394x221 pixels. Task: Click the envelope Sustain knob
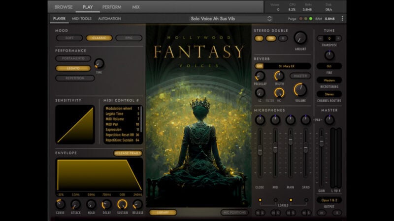pos(122,204)
